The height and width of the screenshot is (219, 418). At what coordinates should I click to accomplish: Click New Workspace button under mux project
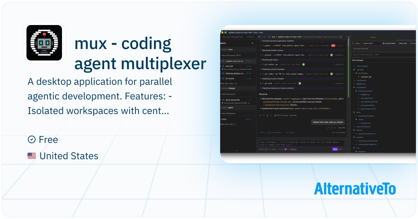pyautogui.click(x=237, y=55)
